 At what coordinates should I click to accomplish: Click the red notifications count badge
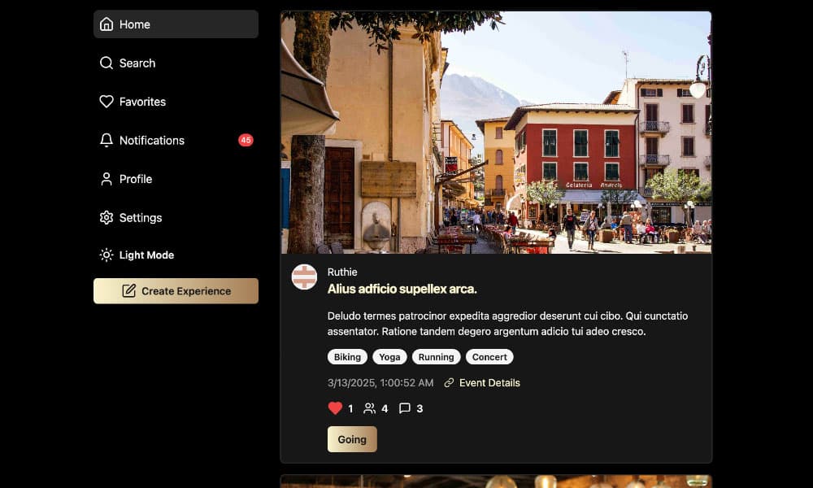click(x=246, y=140)
